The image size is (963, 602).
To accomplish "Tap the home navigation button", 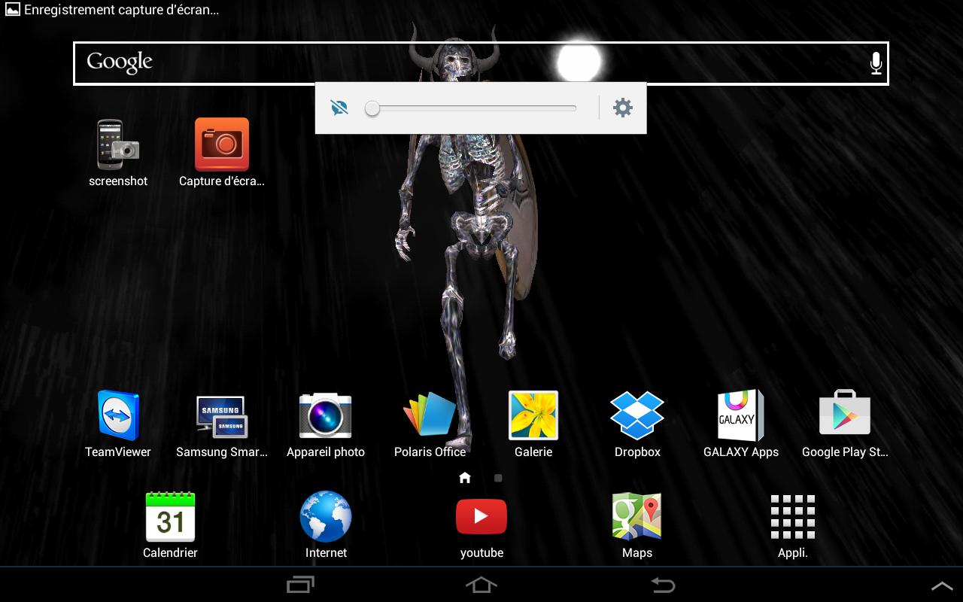I will [481, 585].
